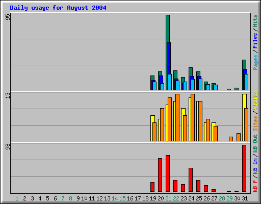
Task: Select day '23' on the x-axis
Action: (184, 198)
